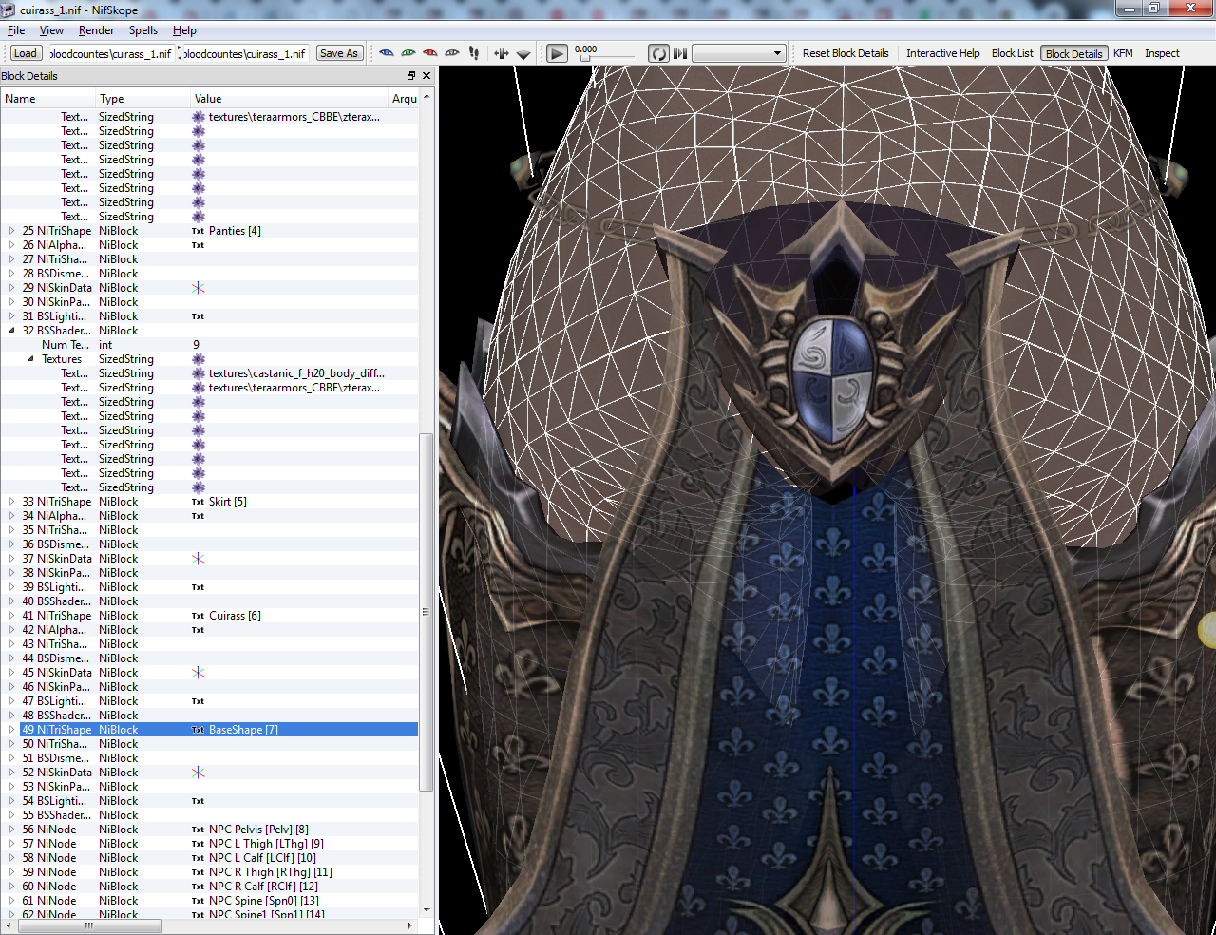
Task: Click the star icon in 52 NiSkinData row
Action: click(198, 773)
